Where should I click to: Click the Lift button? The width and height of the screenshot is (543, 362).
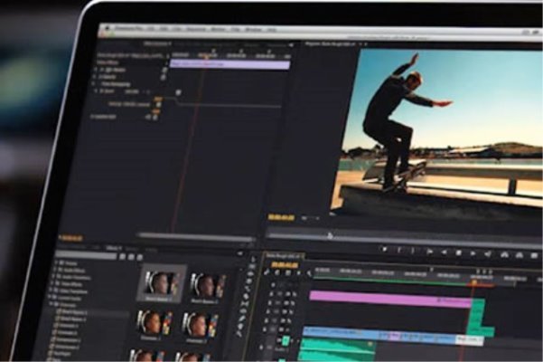[x=504, y=255]
